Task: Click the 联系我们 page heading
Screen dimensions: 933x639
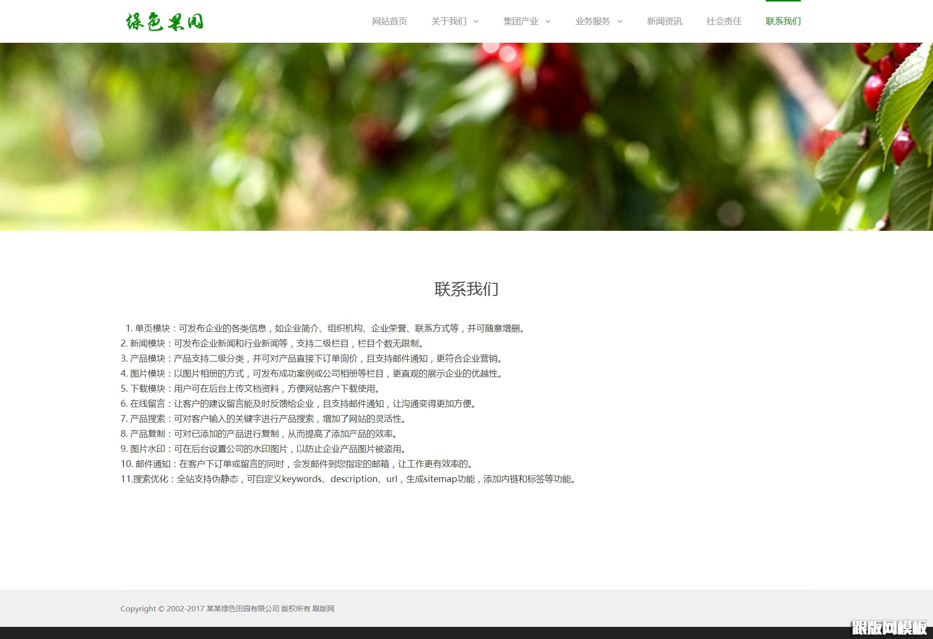Action: click(466, 289)
